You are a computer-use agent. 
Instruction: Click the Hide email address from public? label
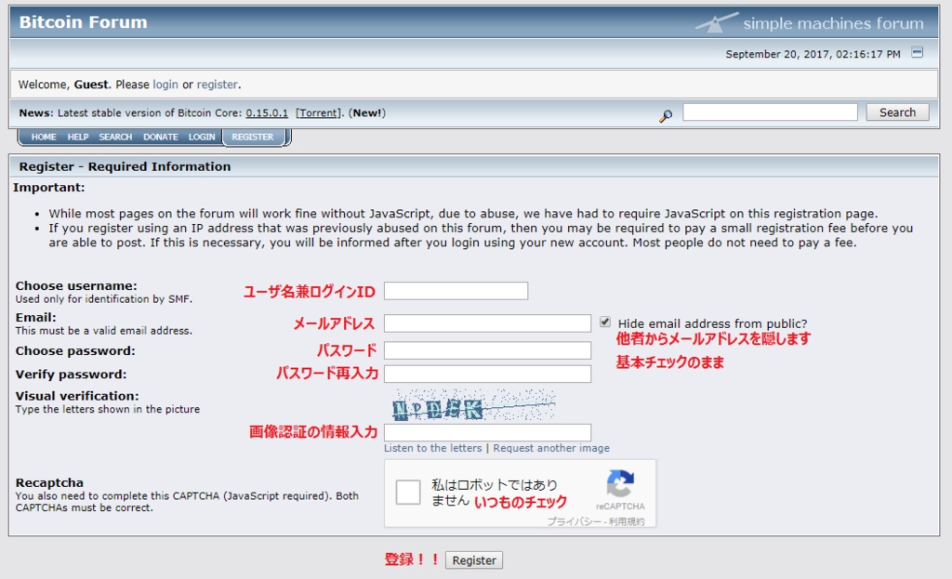713,323
